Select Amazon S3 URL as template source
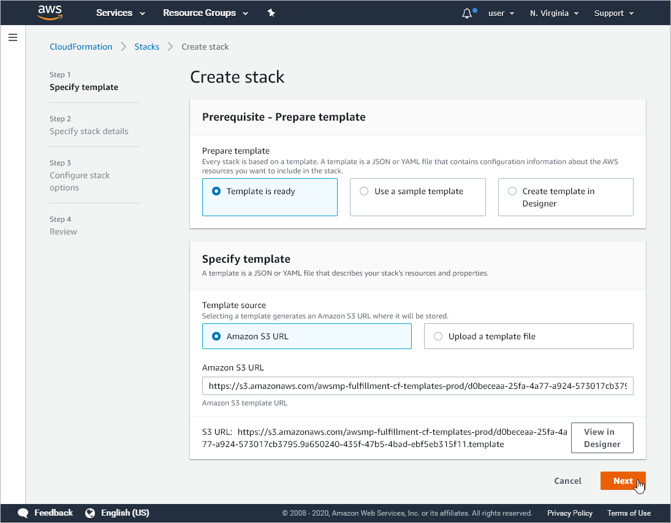Viewport: 671px width, 523px height. click(x=216, y=336)
